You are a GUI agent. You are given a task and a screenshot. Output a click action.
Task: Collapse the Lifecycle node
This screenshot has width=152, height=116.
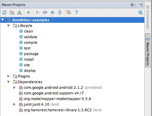click(9, 26)
